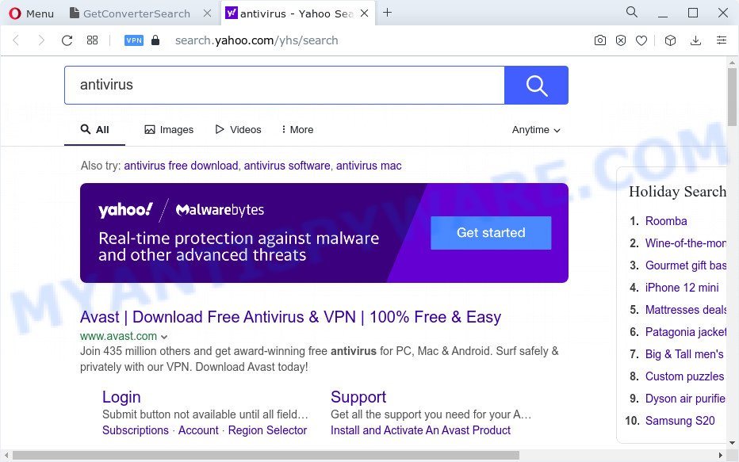The width and height of the screenshot is (739, 462).
Task: Open antivirus mac suggestion
Action: point(369,166)
